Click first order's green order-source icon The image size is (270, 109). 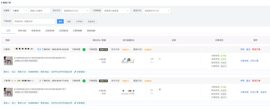tap(84, 49)
